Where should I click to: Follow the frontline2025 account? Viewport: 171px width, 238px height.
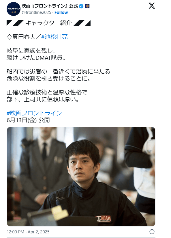pyautogui.click(x=61, y=12)
